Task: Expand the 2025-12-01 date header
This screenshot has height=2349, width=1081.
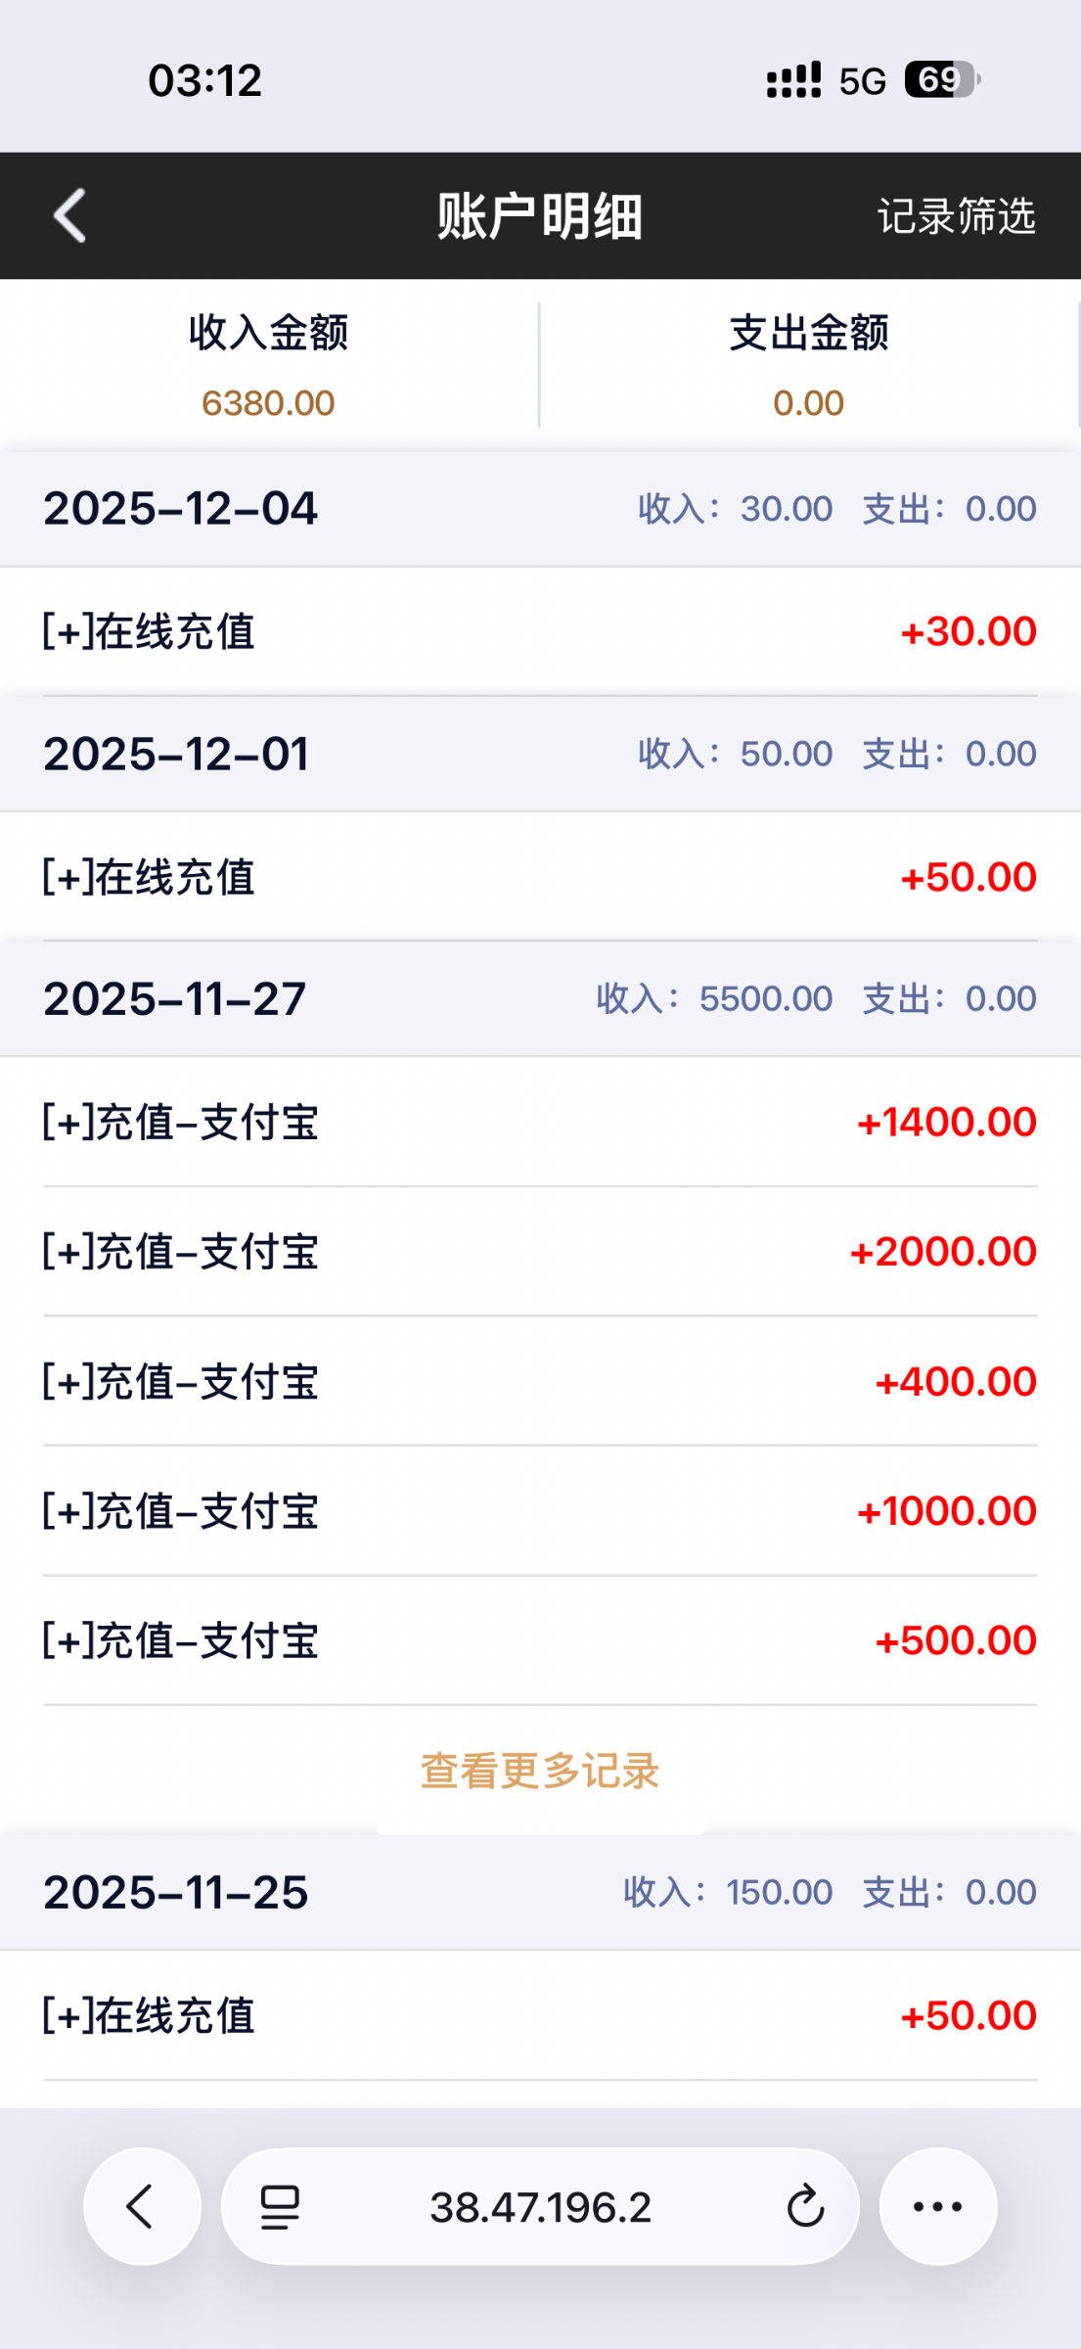Action: (540, 754)
